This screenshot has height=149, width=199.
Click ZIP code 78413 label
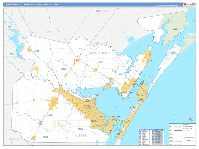coord(94,121)
